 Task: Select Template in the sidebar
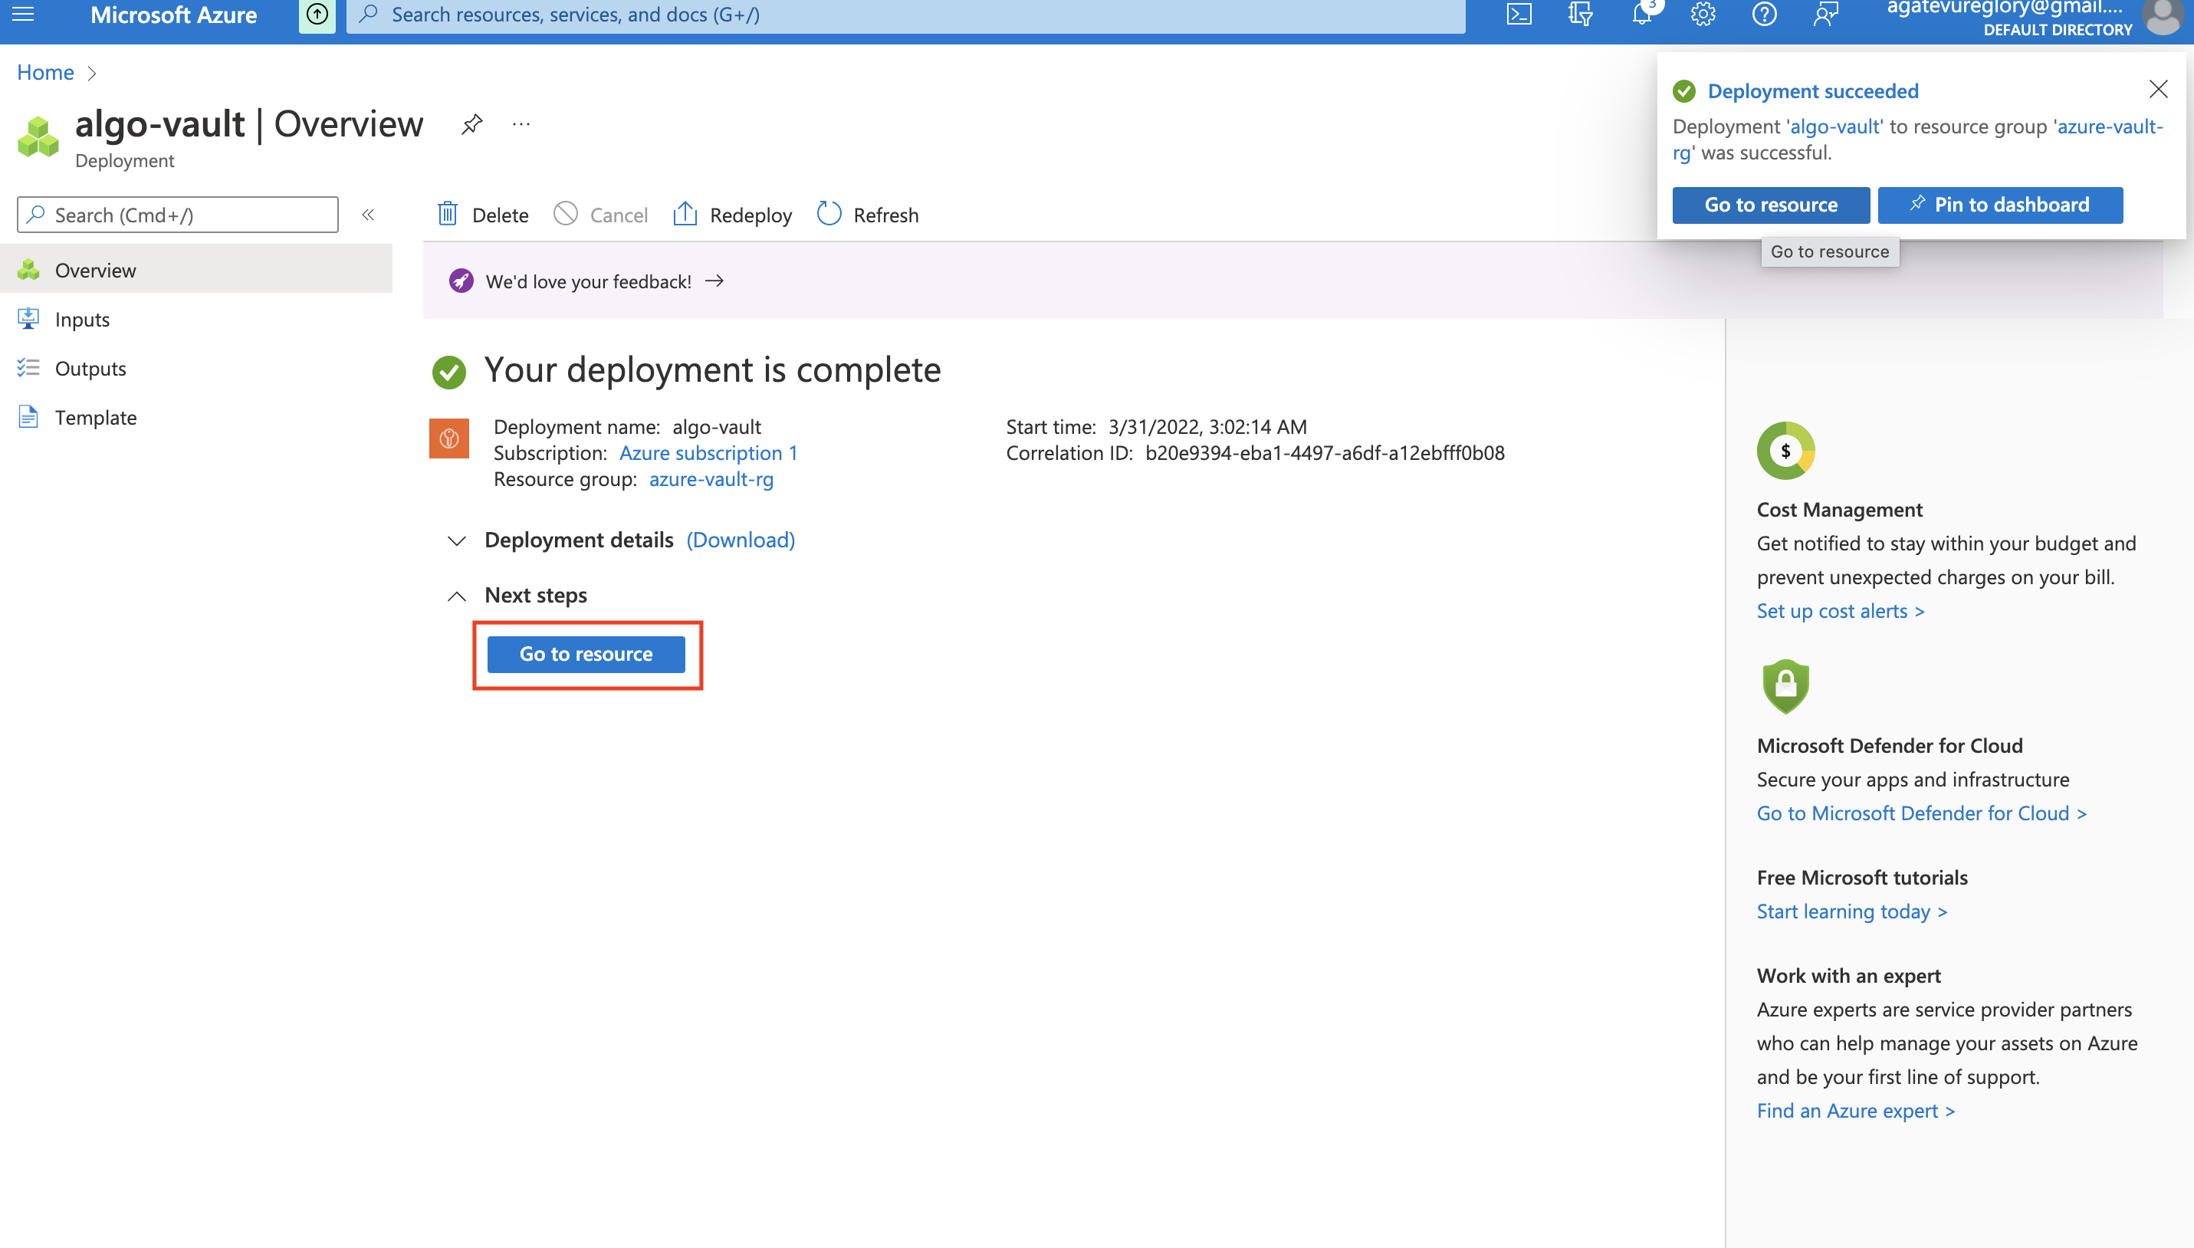point(95,418)
